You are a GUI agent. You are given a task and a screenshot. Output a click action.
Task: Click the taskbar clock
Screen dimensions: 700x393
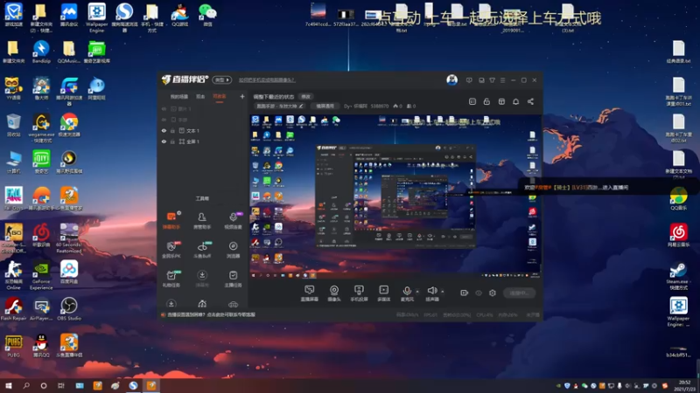coord(685,385)
